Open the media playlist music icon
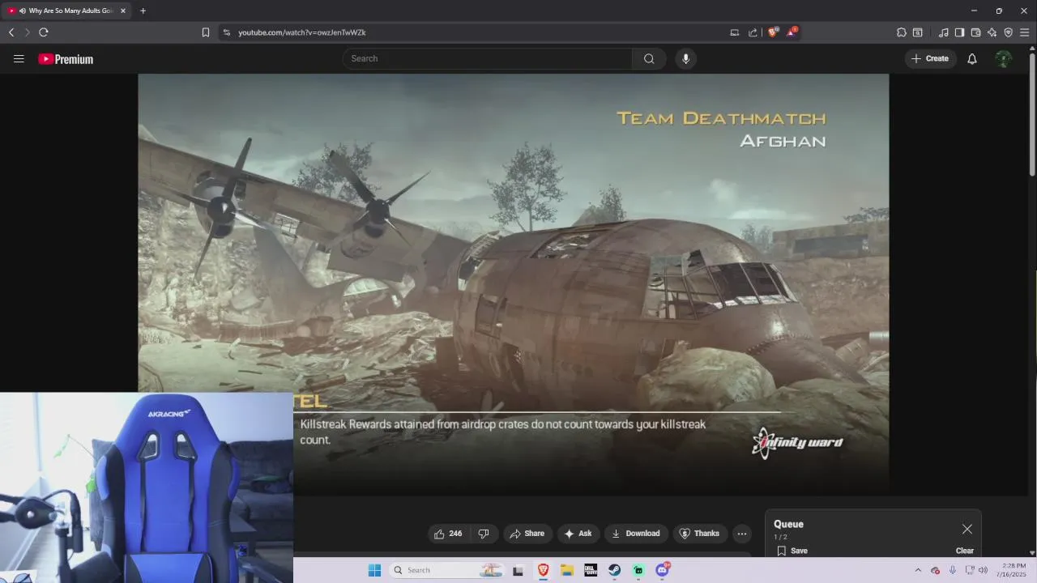 (x=944, y=32)
